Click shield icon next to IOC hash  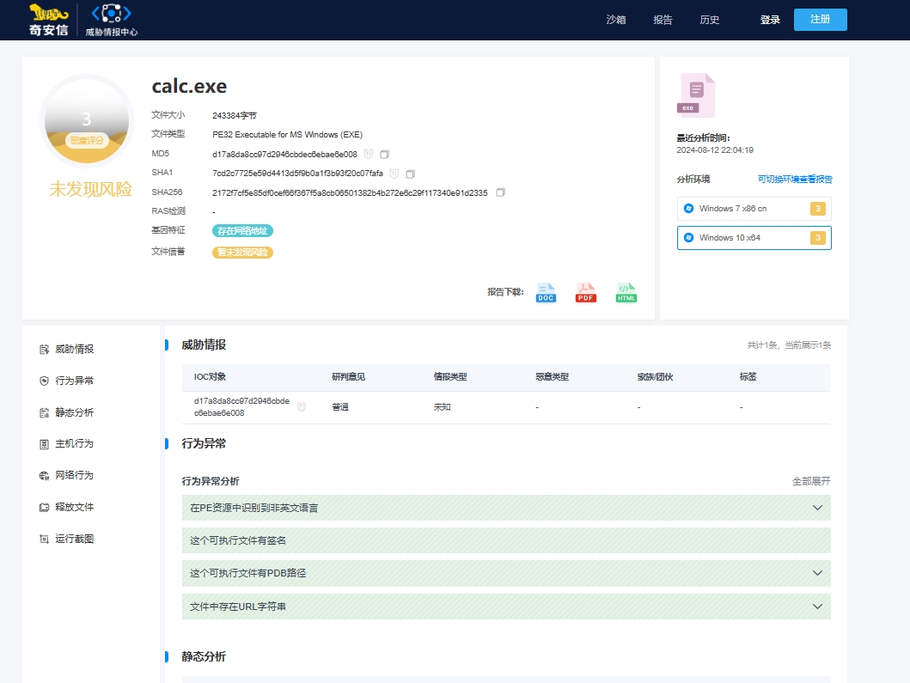(x=302, y=407)
